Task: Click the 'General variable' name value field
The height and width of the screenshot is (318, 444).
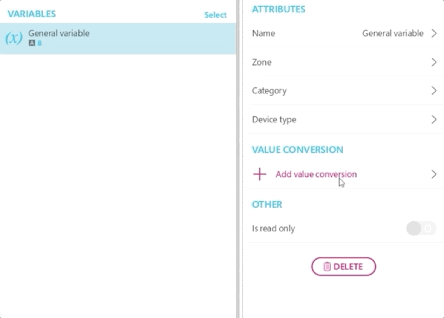Action: coord(392,33)
